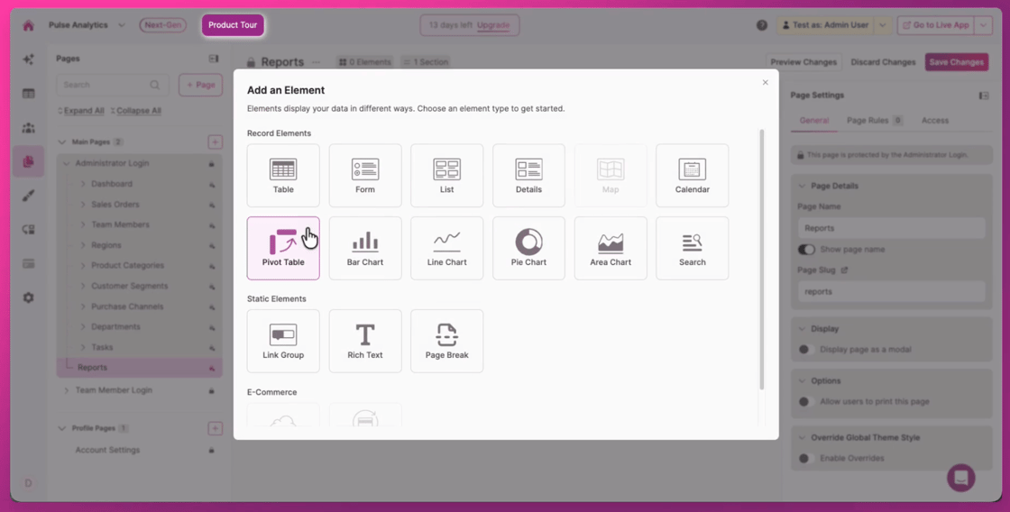Click Preview Changes button
The width and height of the screenshot is (1010, 512).
tap(803, 62)
